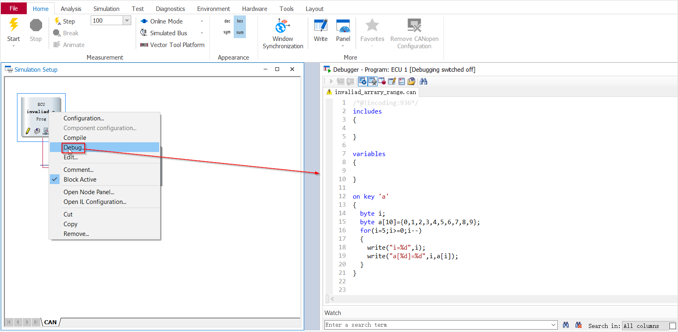Click the pencil edit icon on ECU node

click(28, 131)
